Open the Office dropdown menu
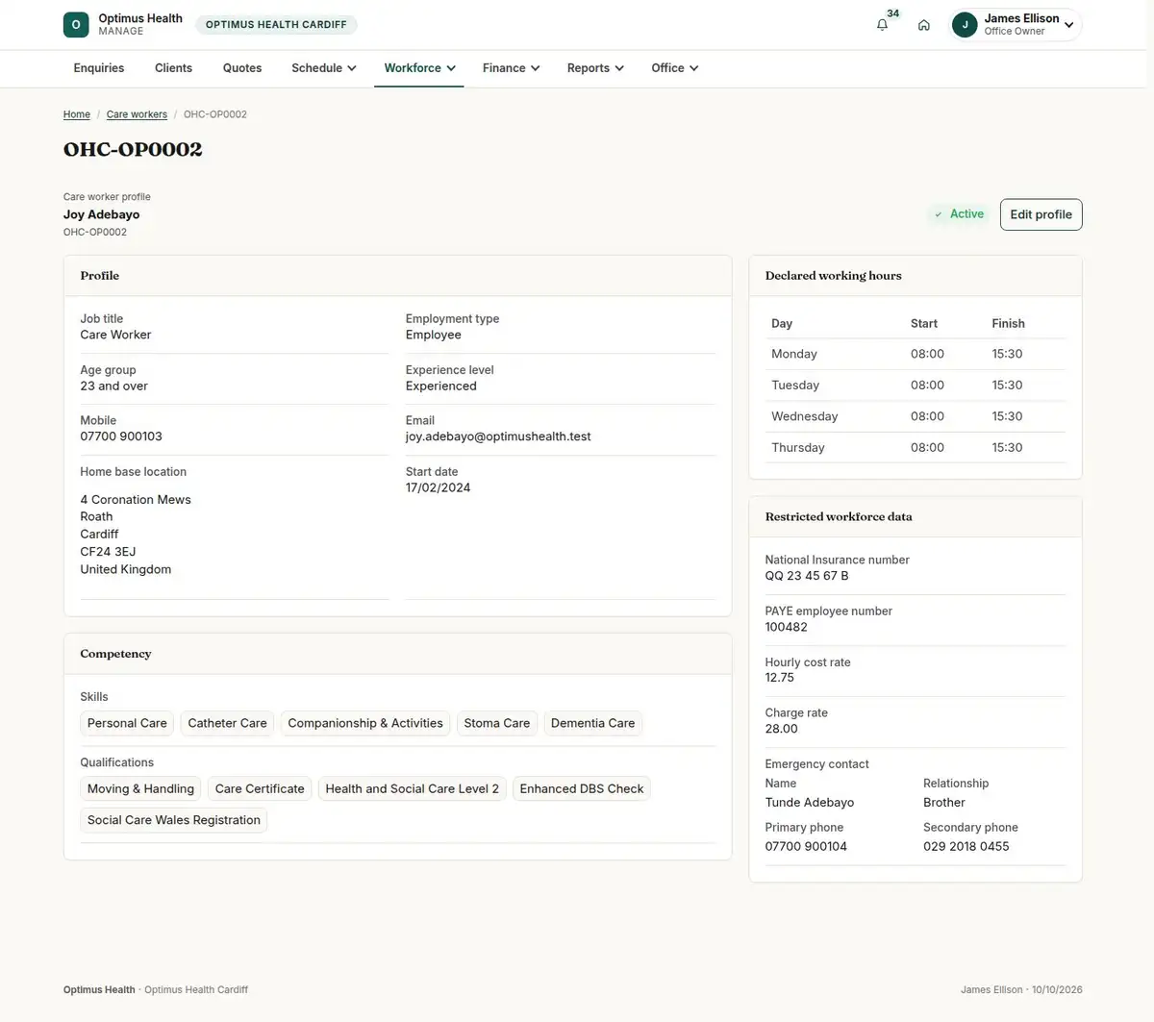Image resolution: width=1154 pixels, height=1022 pixels. (x=674, y=68)
